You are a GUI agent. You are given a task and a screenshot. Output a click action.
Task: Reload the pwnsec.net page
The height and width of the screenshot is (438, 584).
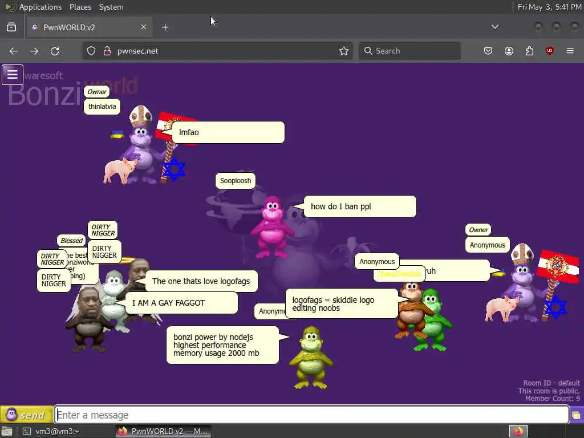click(x=55, y=51)
